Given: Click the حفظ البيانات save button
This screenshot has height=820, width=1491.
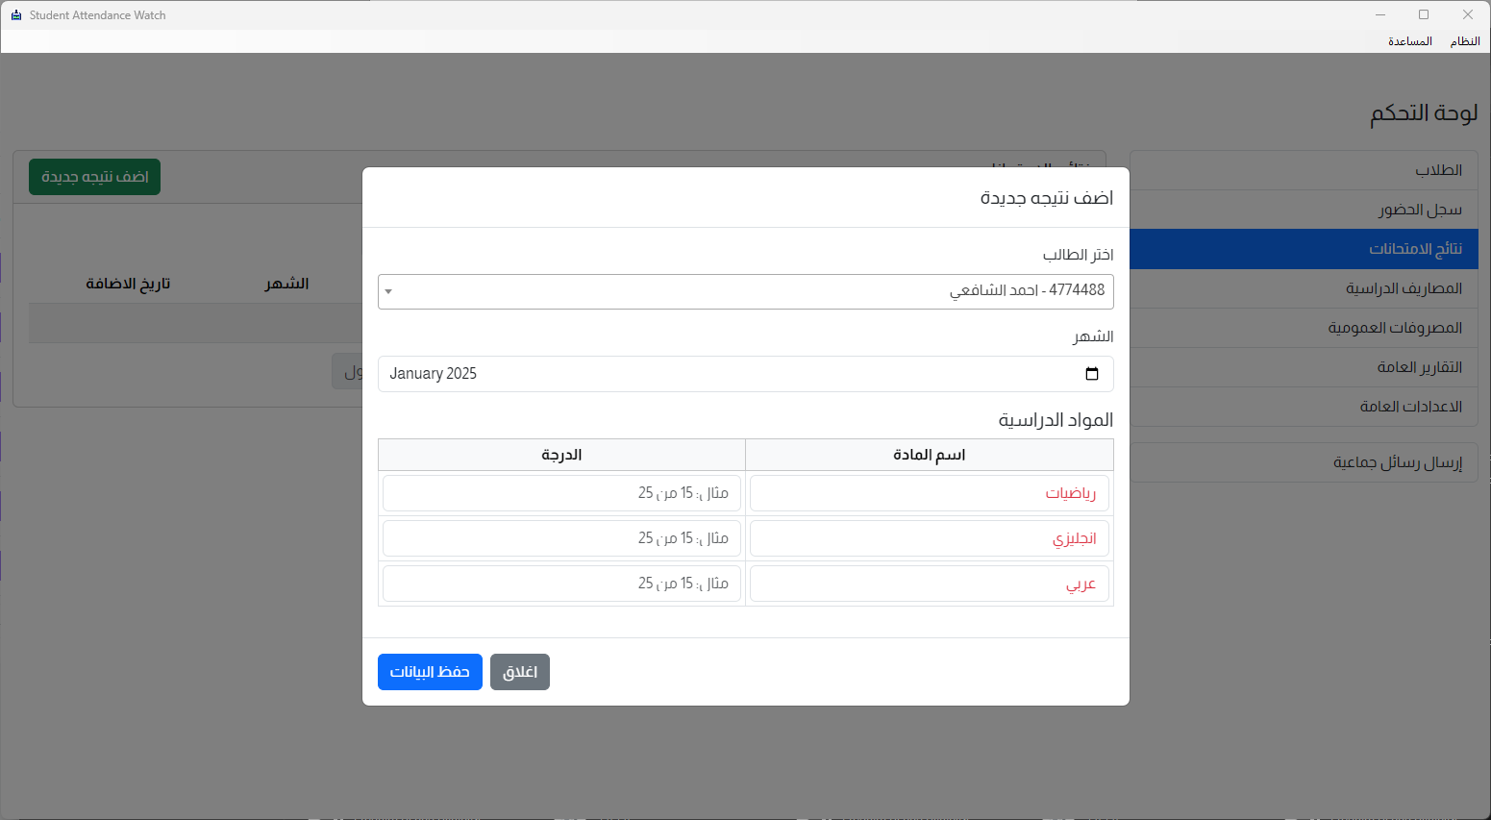Looking at the screenshot, I should [430, 672].
